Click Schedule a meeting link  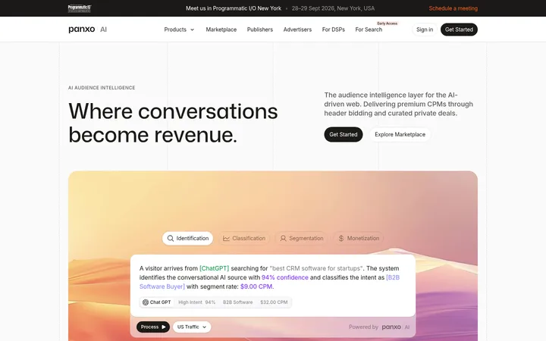pos(453,8)
